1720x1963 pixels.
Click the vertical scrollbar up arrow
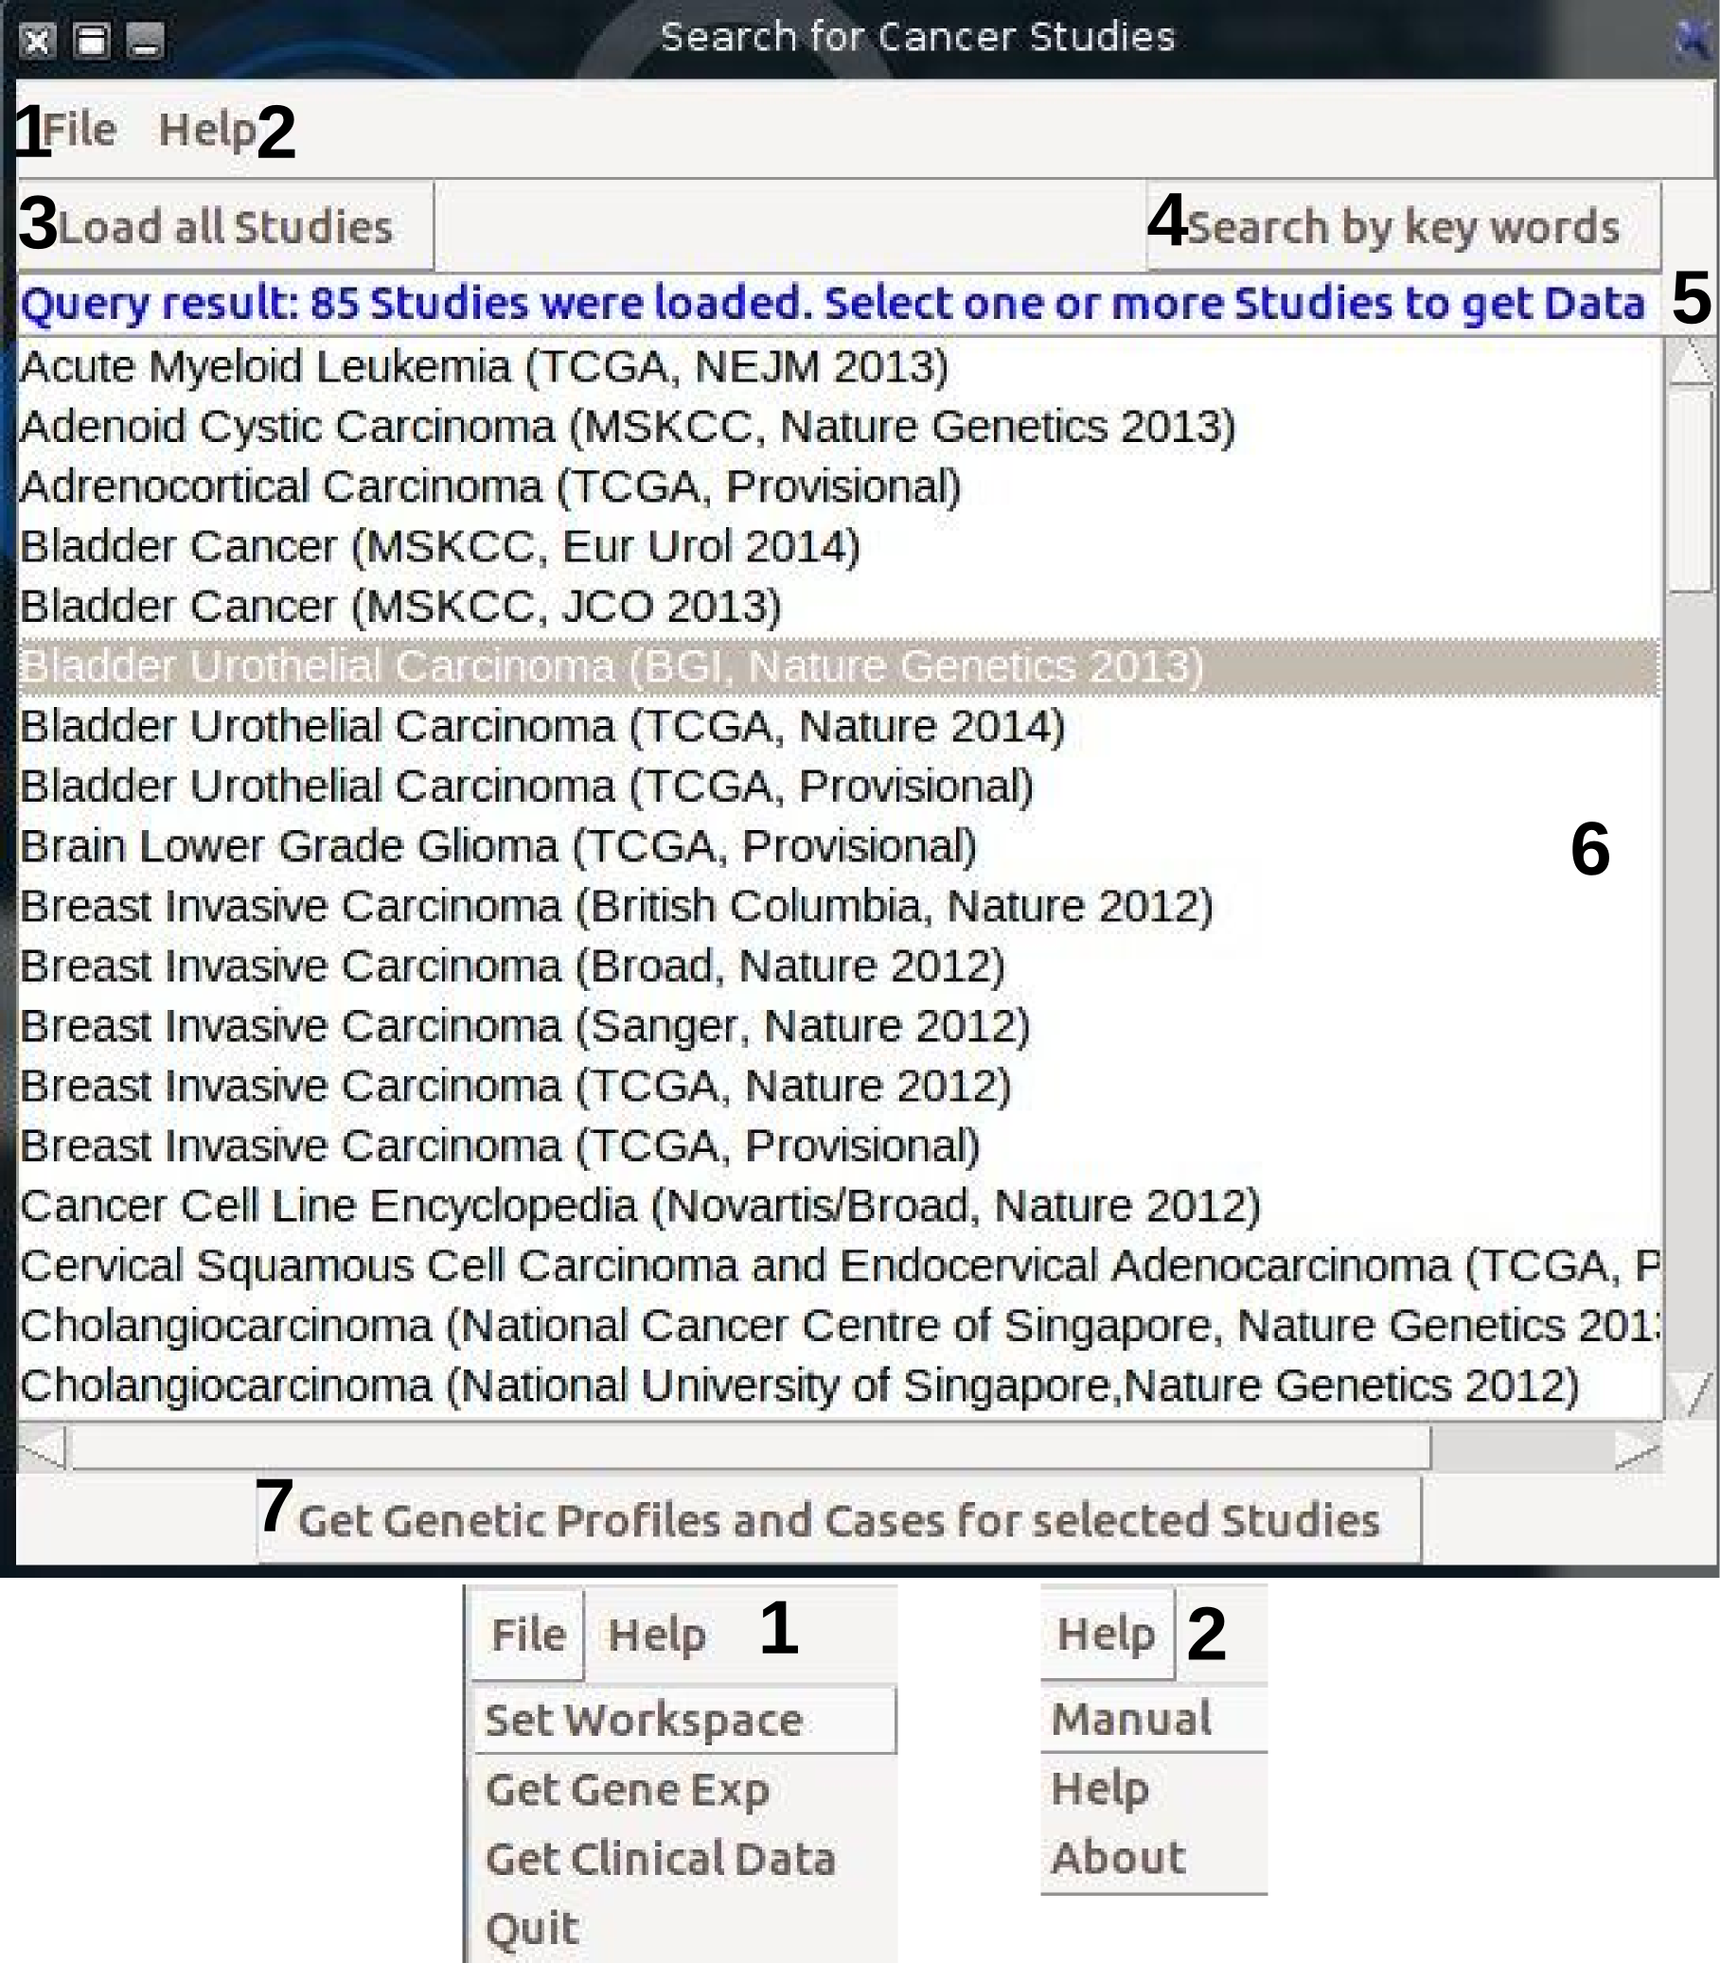pos(1690,362)
